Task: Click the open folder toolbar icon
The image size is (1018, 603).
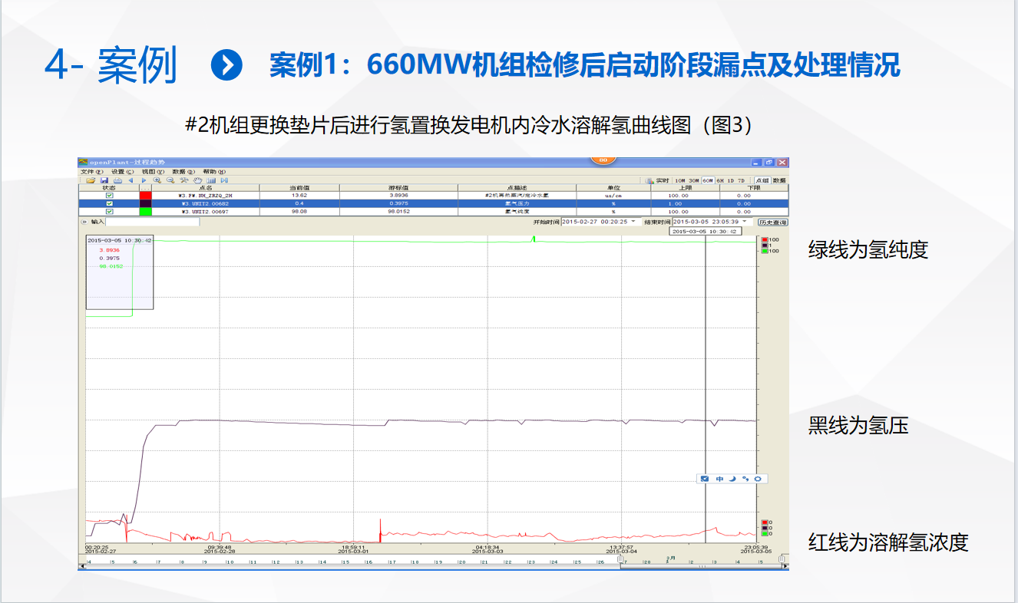Action: point(91,180)
